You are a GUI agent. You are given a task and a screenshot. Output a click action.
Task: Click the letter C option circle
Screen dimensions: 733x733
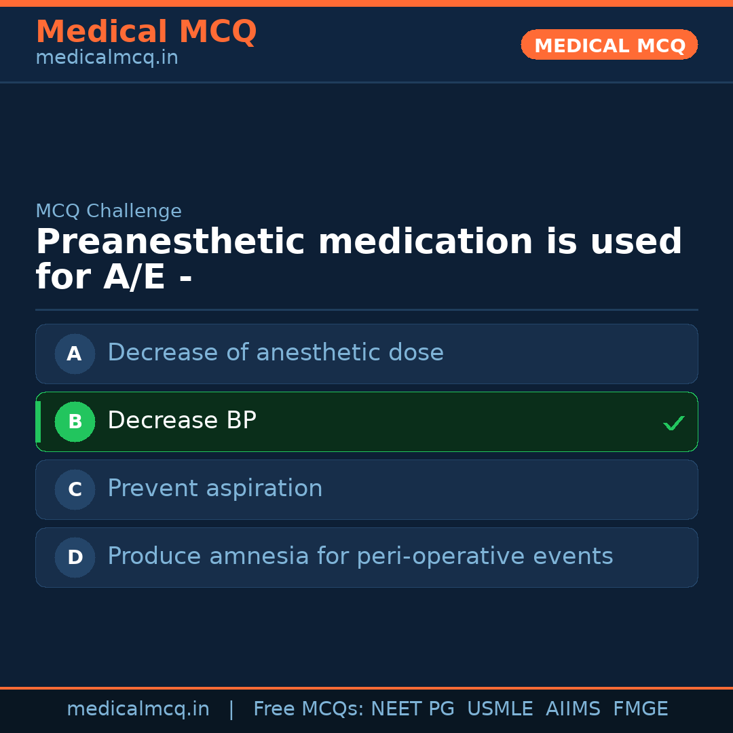[x=75, y=489]
